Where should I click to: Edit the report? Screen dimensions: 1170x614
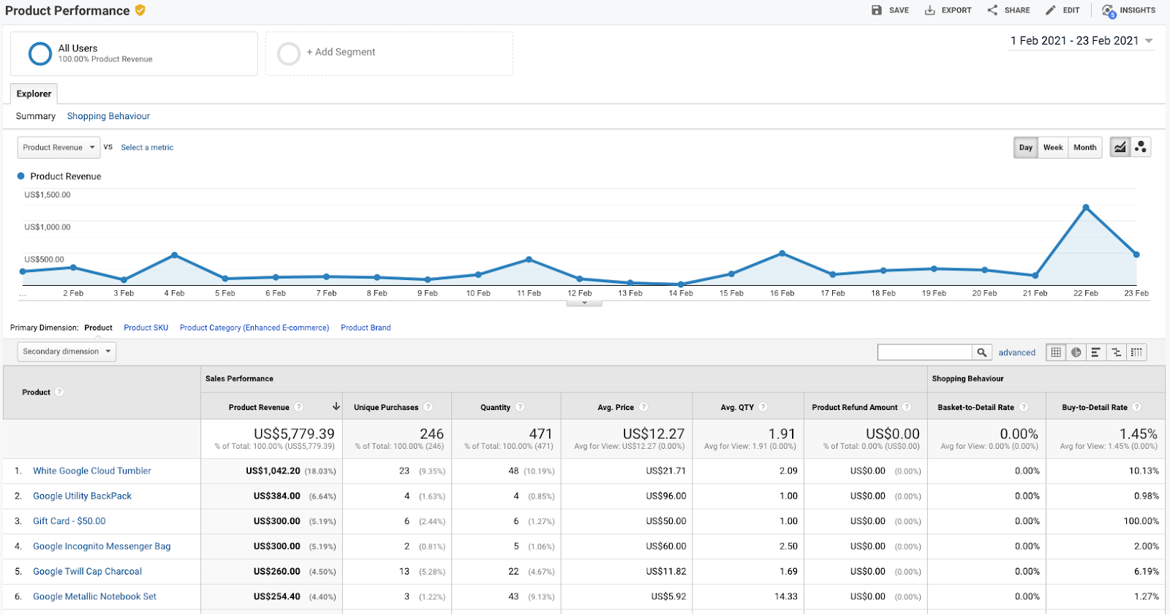(1063, 10)
